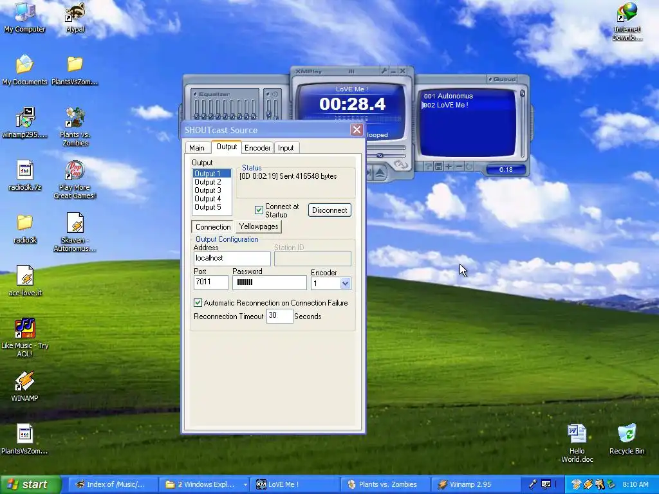The width and height of the screenshot is (659, 494).
Task: Click the Address input field
Action: (x=232, y=259)
